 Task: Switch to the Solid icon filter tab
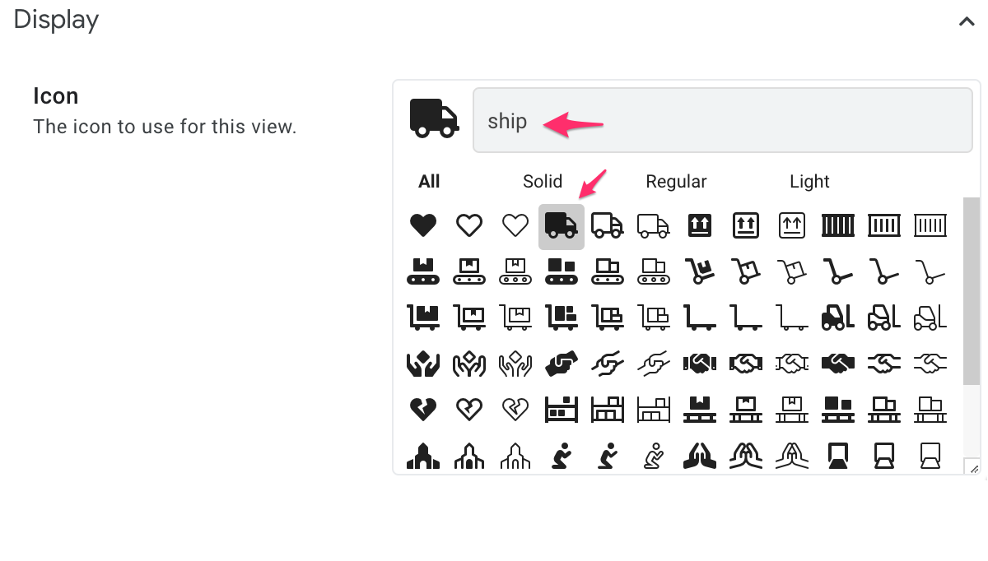(x=543, y=182)
